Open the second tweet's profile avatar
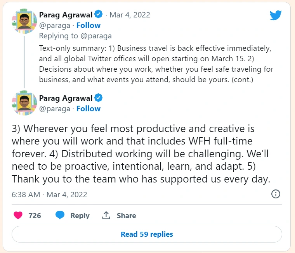Screen dimensions: 295x253 pyautogui.click(x=24, y=104)
